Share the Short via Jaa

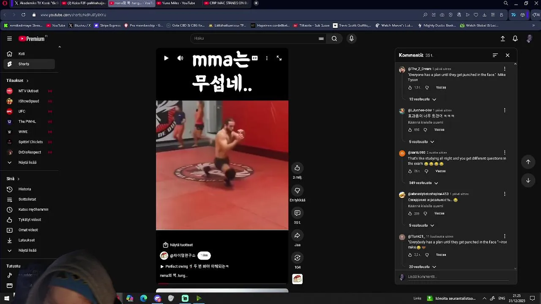point(297,235)
